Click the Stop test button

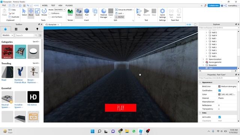pyautogui.click(x=154, y=12)
